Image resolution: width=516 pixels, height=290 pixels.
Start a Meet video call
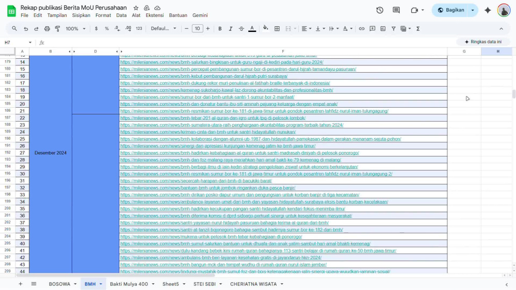coord(414,10)
